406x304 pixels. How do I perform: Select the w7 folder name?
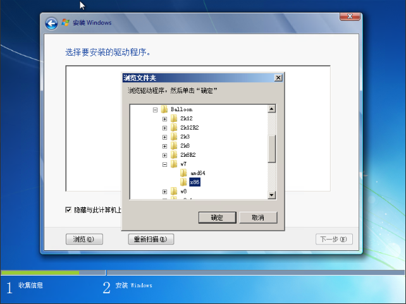tap(183, 164)
